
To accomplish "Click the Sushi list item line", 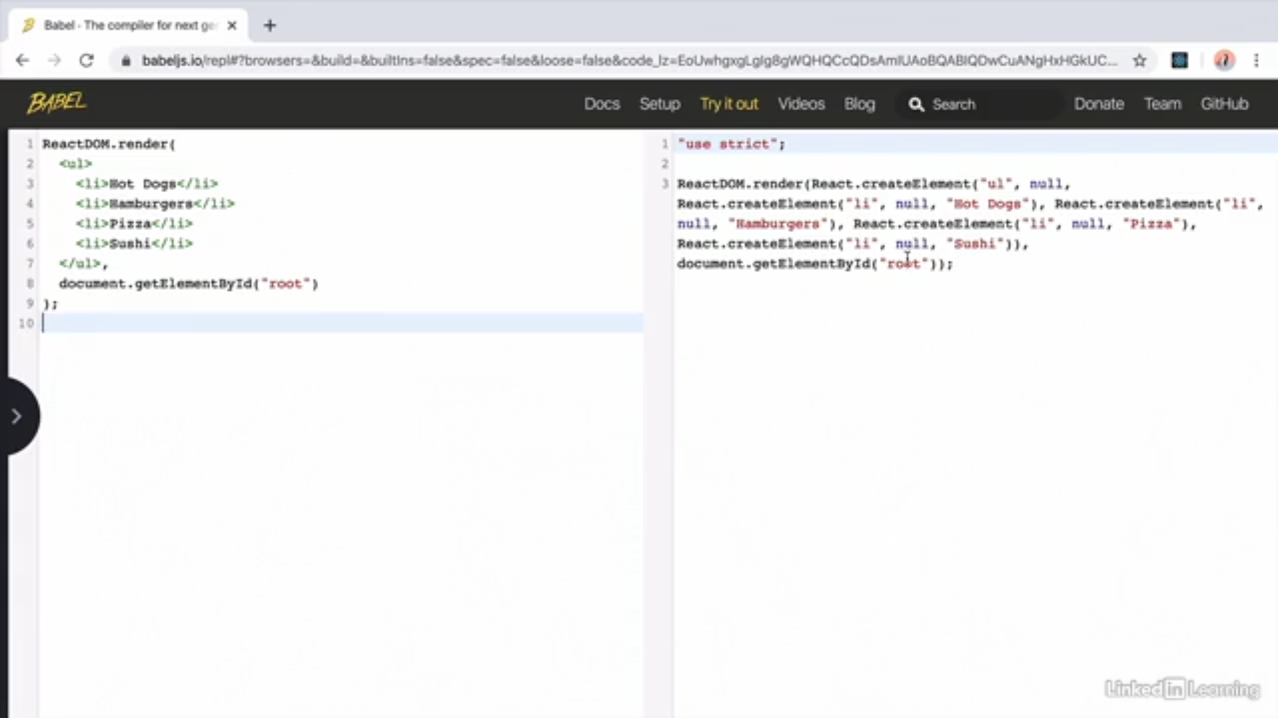I will 134,243.
